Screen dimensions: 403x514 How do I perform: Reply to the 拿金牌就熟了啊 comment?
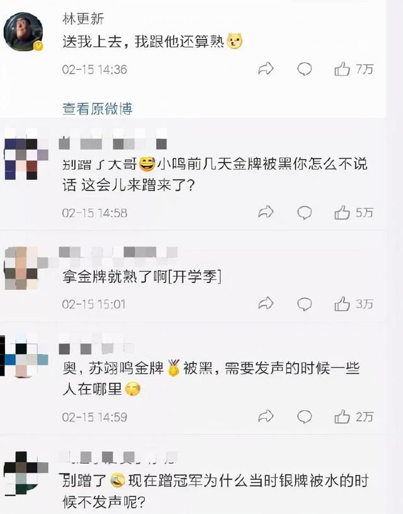[x=305, y=304]
